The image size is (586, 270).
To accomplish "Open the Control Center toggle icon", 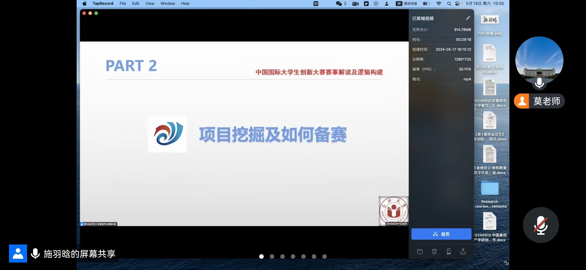I will pyautogui.click(x=457, y=3).
